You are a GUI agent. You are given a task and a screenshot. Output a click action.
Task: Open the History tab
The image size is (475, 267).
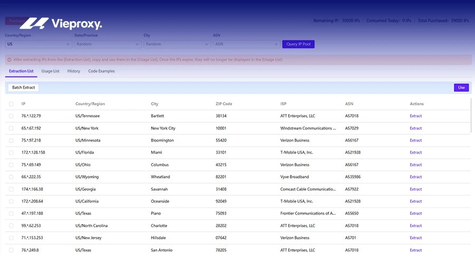pyautogui.click(x=73, y=71)
